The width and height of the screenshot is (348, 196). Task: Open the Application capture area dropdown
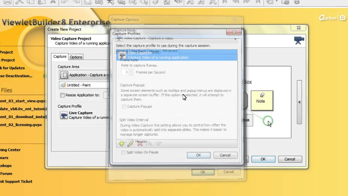(x=84, y=75)
